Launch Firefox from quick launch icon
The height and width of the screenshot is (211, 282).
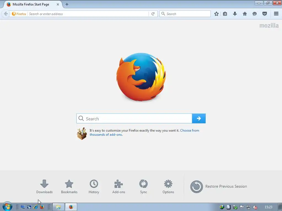click(x=42, y=207)
